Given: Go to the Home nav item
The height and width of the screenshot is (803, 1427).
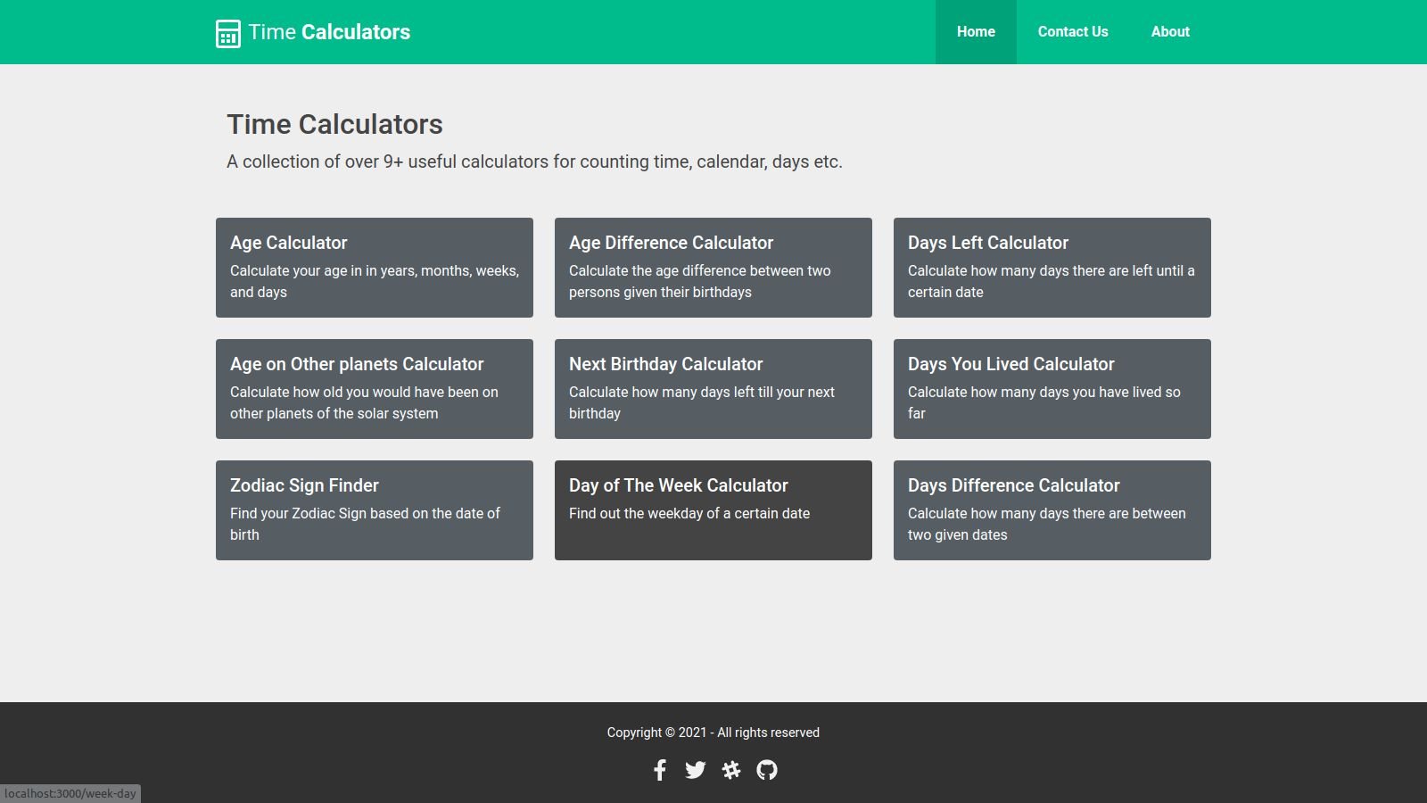Looking at the screenshot, I should [x=976, y=32].
